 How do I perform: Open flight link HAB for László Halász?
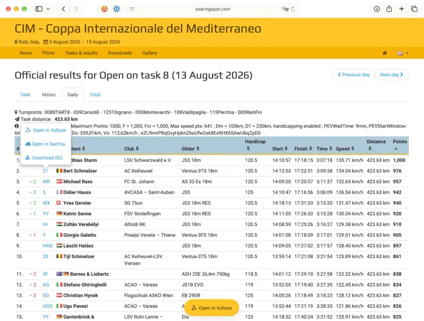(x=47, y=245)
